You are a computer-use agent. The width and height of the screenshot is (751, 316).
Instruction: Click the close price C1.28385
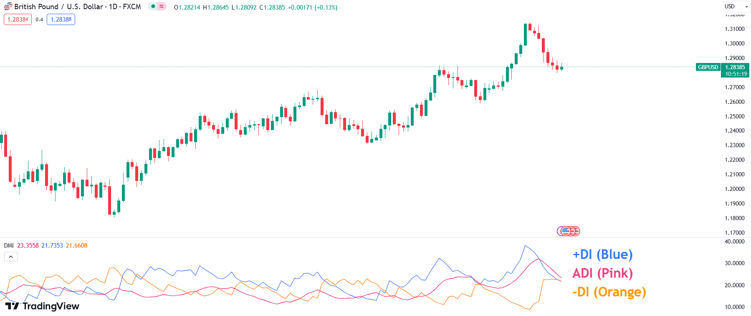(272, 8)
